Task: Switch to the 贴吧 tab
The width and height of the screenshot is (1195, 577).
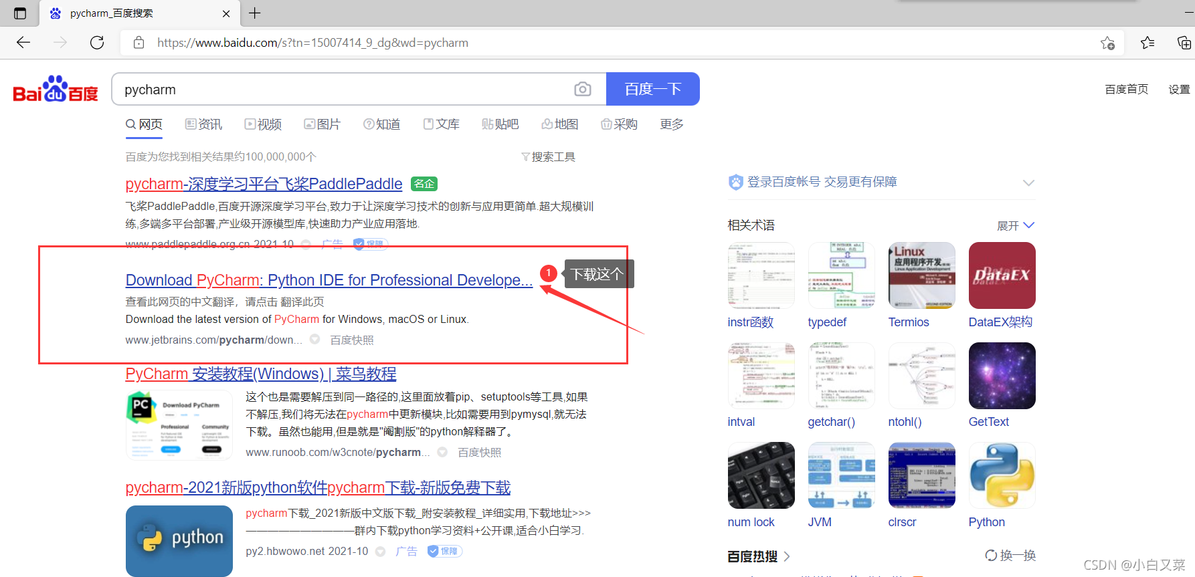Action: pyautogui.click(x=500, y=124)
